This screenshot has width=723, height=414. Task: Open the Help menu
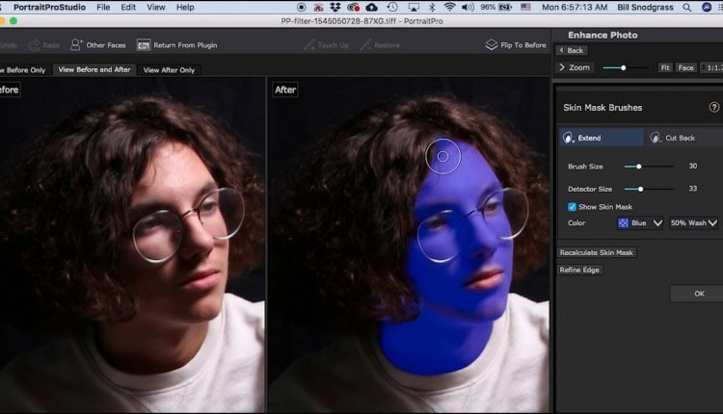coord(185,8)
